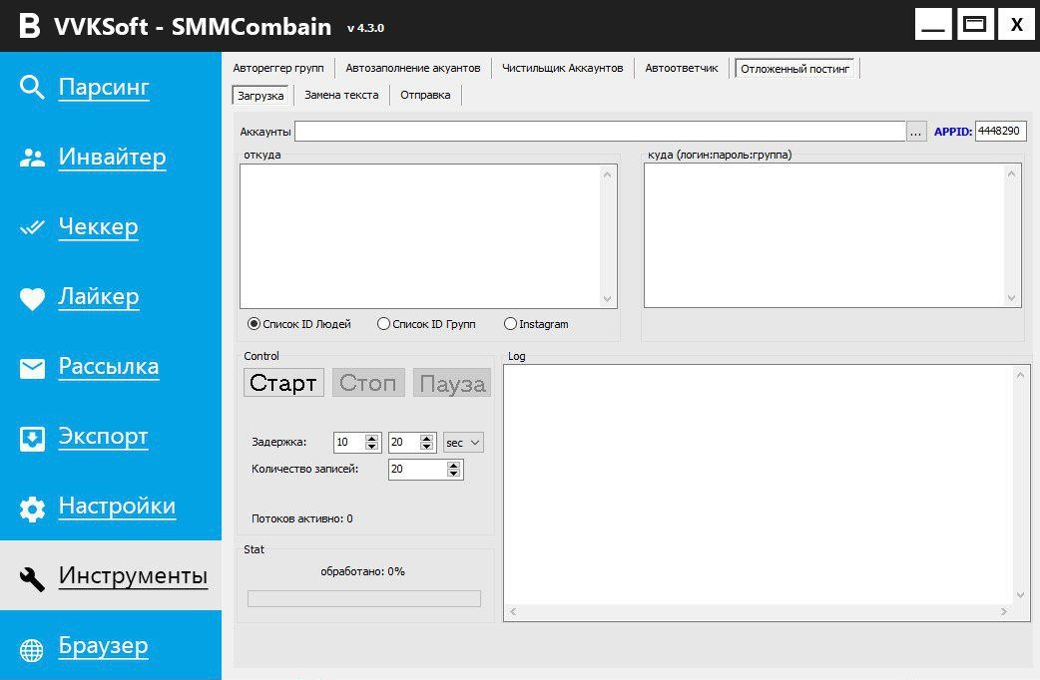The image size is (1040, 680).
Task: Click the people icon for Инвайтер
Action: pyautogui.click(x=32, y=158)
